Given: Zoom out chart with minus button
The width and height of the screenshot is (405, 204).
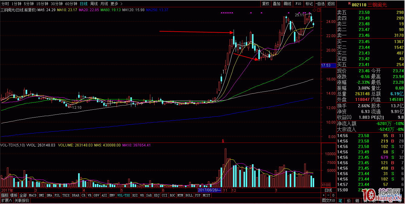Looking at the screenshot, I should (329, 195).
